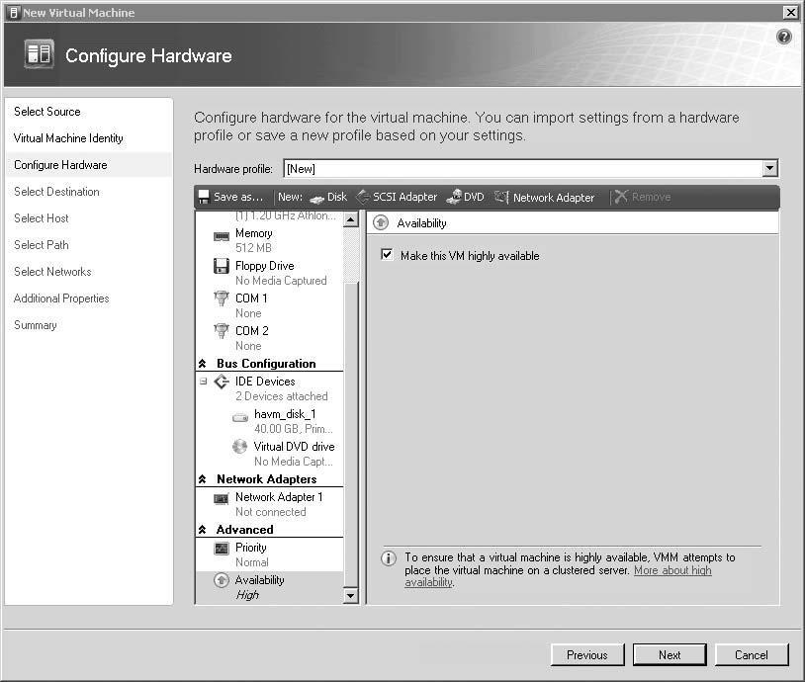Toggle Make this VM highly available checkbox
The image size is (805, 682).
click(x=387, y=255)
